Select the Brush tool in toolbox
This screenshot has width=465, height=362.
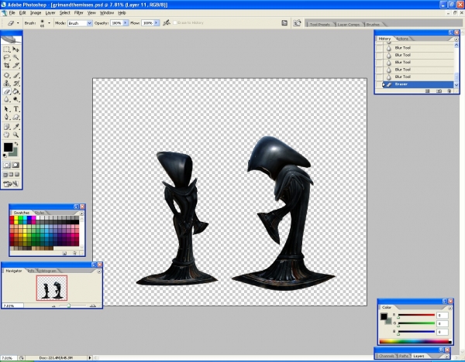[x=15, y=76]
